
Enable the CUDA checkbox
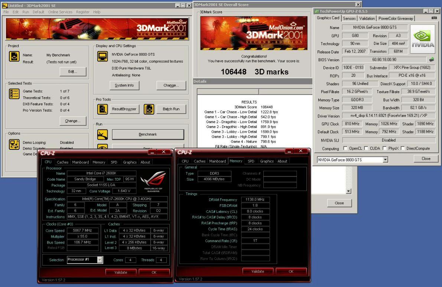366,148
